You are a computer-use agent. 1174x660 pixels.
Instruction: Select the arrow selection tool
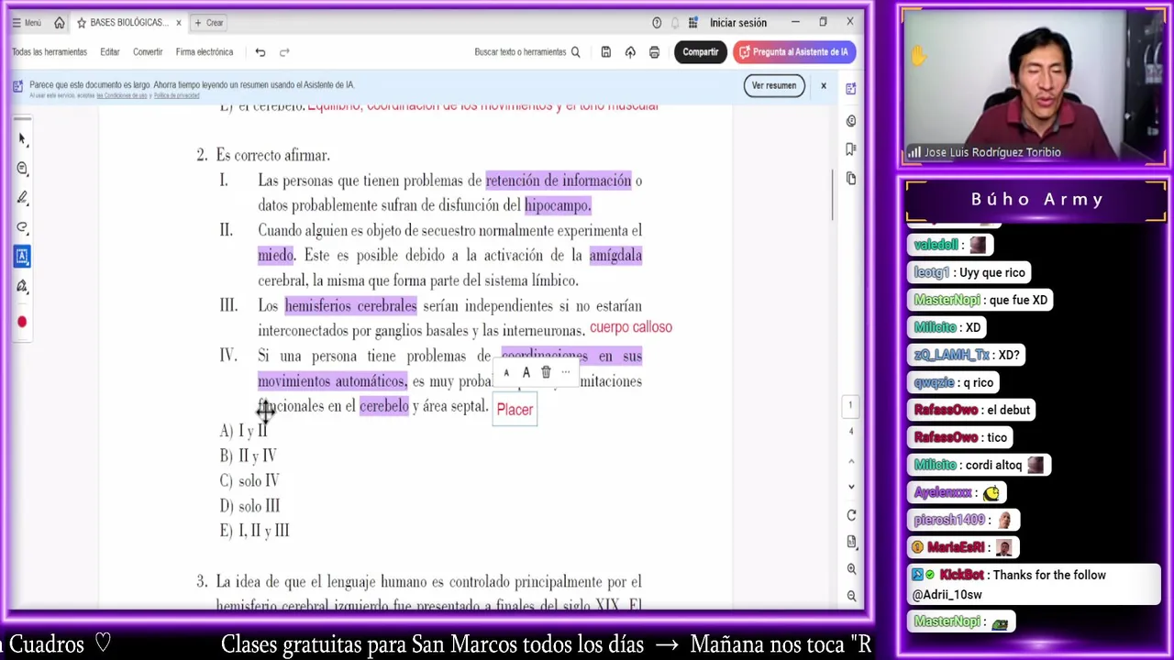tap(22, 138)
